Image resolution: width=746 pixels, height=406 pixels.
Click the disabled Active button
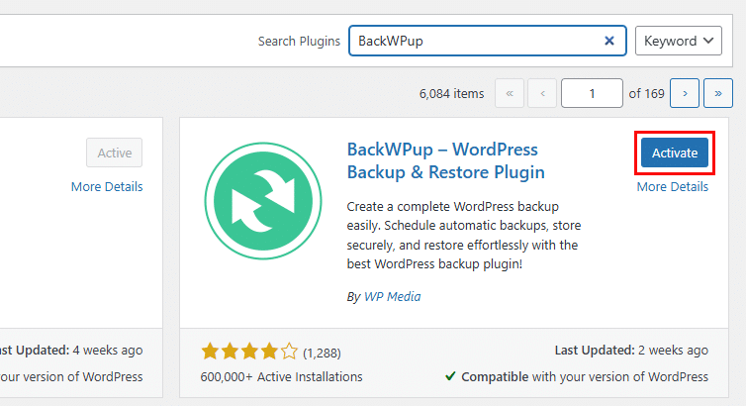[x=114, y=152]
